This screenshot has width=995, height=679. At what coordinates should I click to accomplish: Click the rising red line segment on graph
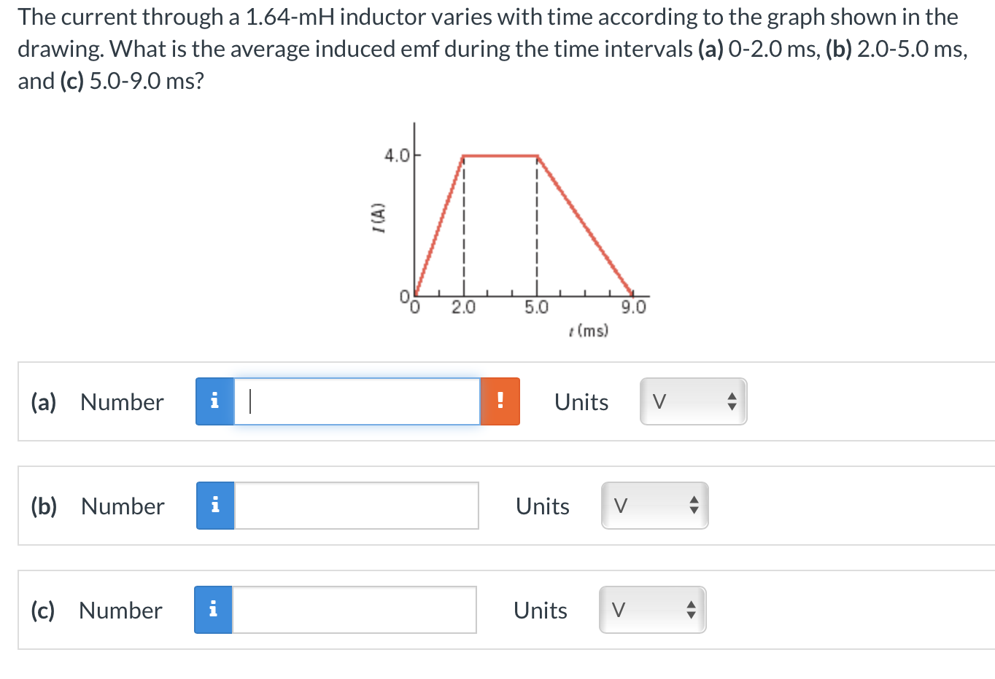click(439, 225)
